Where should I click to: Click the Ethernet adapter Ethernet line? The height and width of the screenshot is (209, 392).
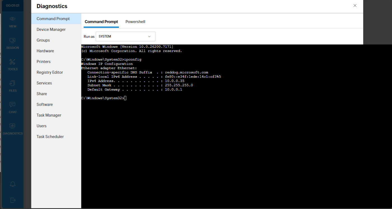(109, 68)
